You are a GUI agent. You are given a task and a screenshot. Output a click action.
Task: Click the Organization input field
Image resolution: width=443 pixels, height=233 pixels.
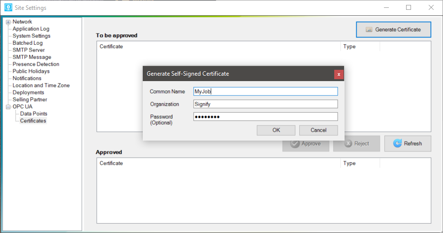pos(266,104)
